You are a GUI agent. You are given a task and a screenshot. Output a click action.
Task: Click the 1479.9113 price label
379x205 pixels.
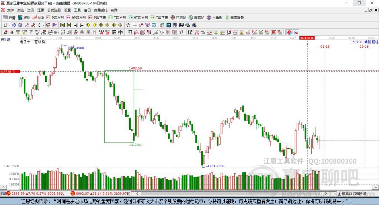(10, 71)
